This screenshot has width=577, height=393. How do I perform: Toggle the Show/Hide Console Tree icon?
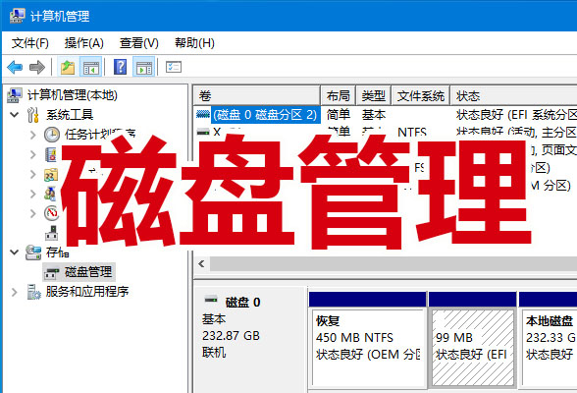click(91, 67)
